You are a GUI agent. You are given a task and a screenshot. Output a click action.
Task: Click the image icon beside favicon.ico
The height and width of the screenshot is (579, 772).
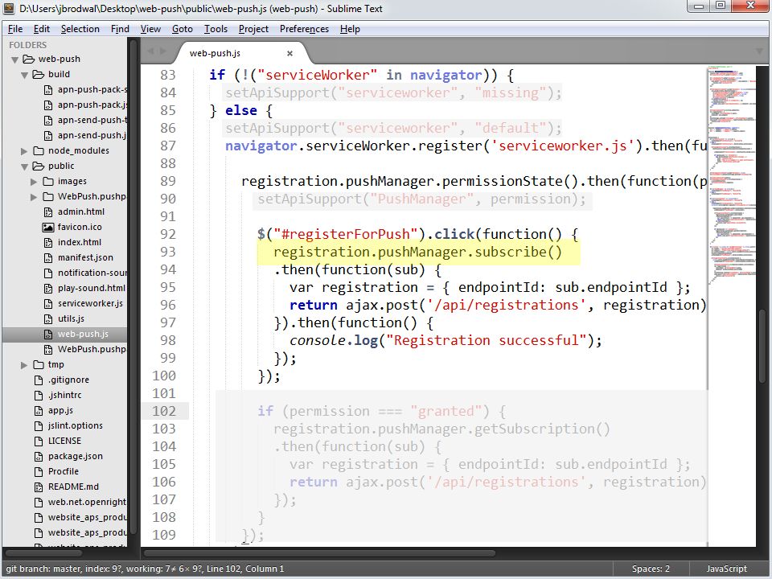[47, 227]
